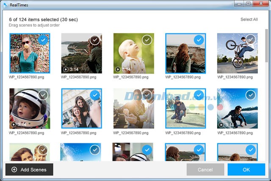The width and height of the screenshot is (271, 181).
Task: Confirm the selection with the OK button
Action: tap(246, 170)
